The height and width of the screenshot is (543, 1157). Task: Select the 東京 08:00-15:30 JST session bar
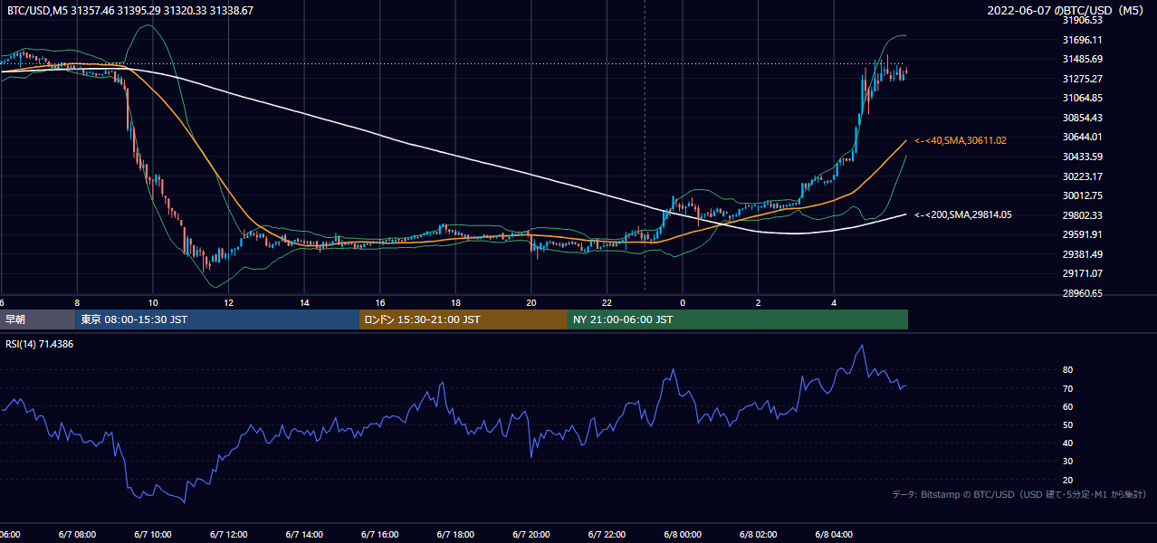(x=217, y=319)
